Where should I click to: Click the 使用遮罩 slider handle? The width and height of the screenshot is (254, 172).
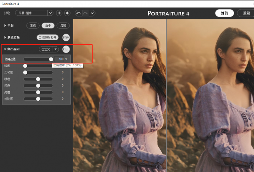point(51,59)
